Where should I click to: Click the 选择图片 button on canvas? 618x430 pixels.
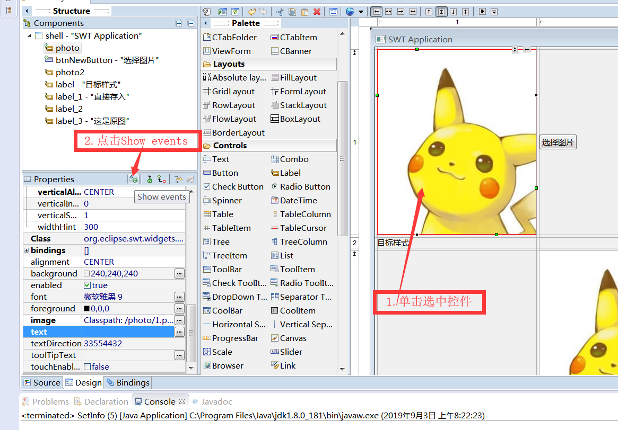point(558,142)
